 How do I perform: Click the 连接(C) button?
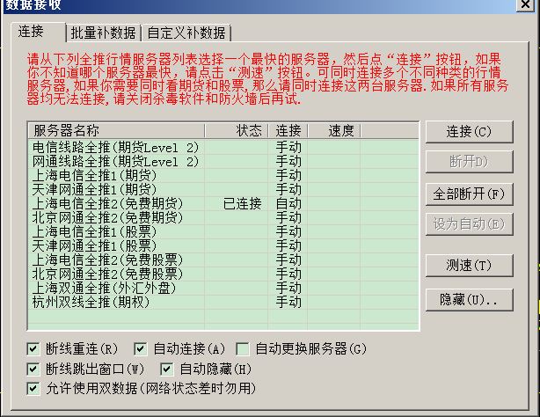(x=469, y=132)
